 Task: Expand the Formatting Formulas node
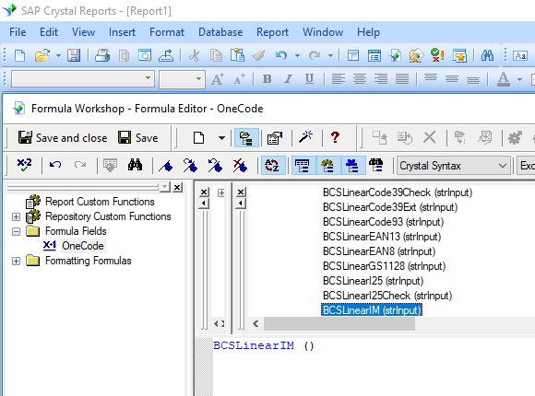16,261
